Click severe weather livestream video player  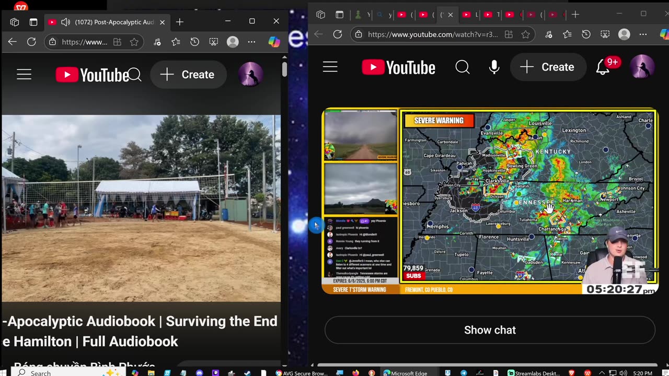[490, 201]
